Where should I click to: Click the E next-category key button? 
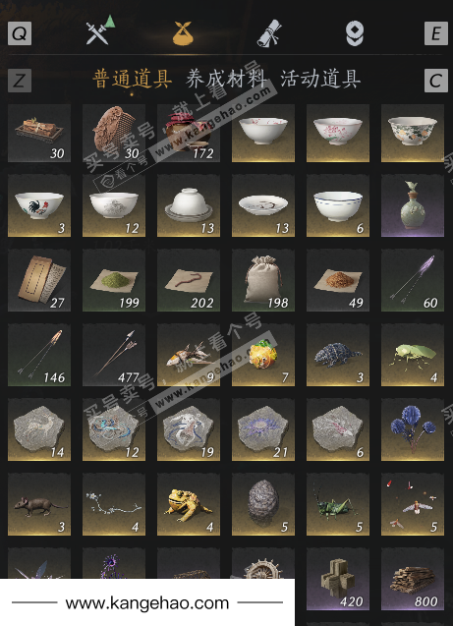click(436, 33)
